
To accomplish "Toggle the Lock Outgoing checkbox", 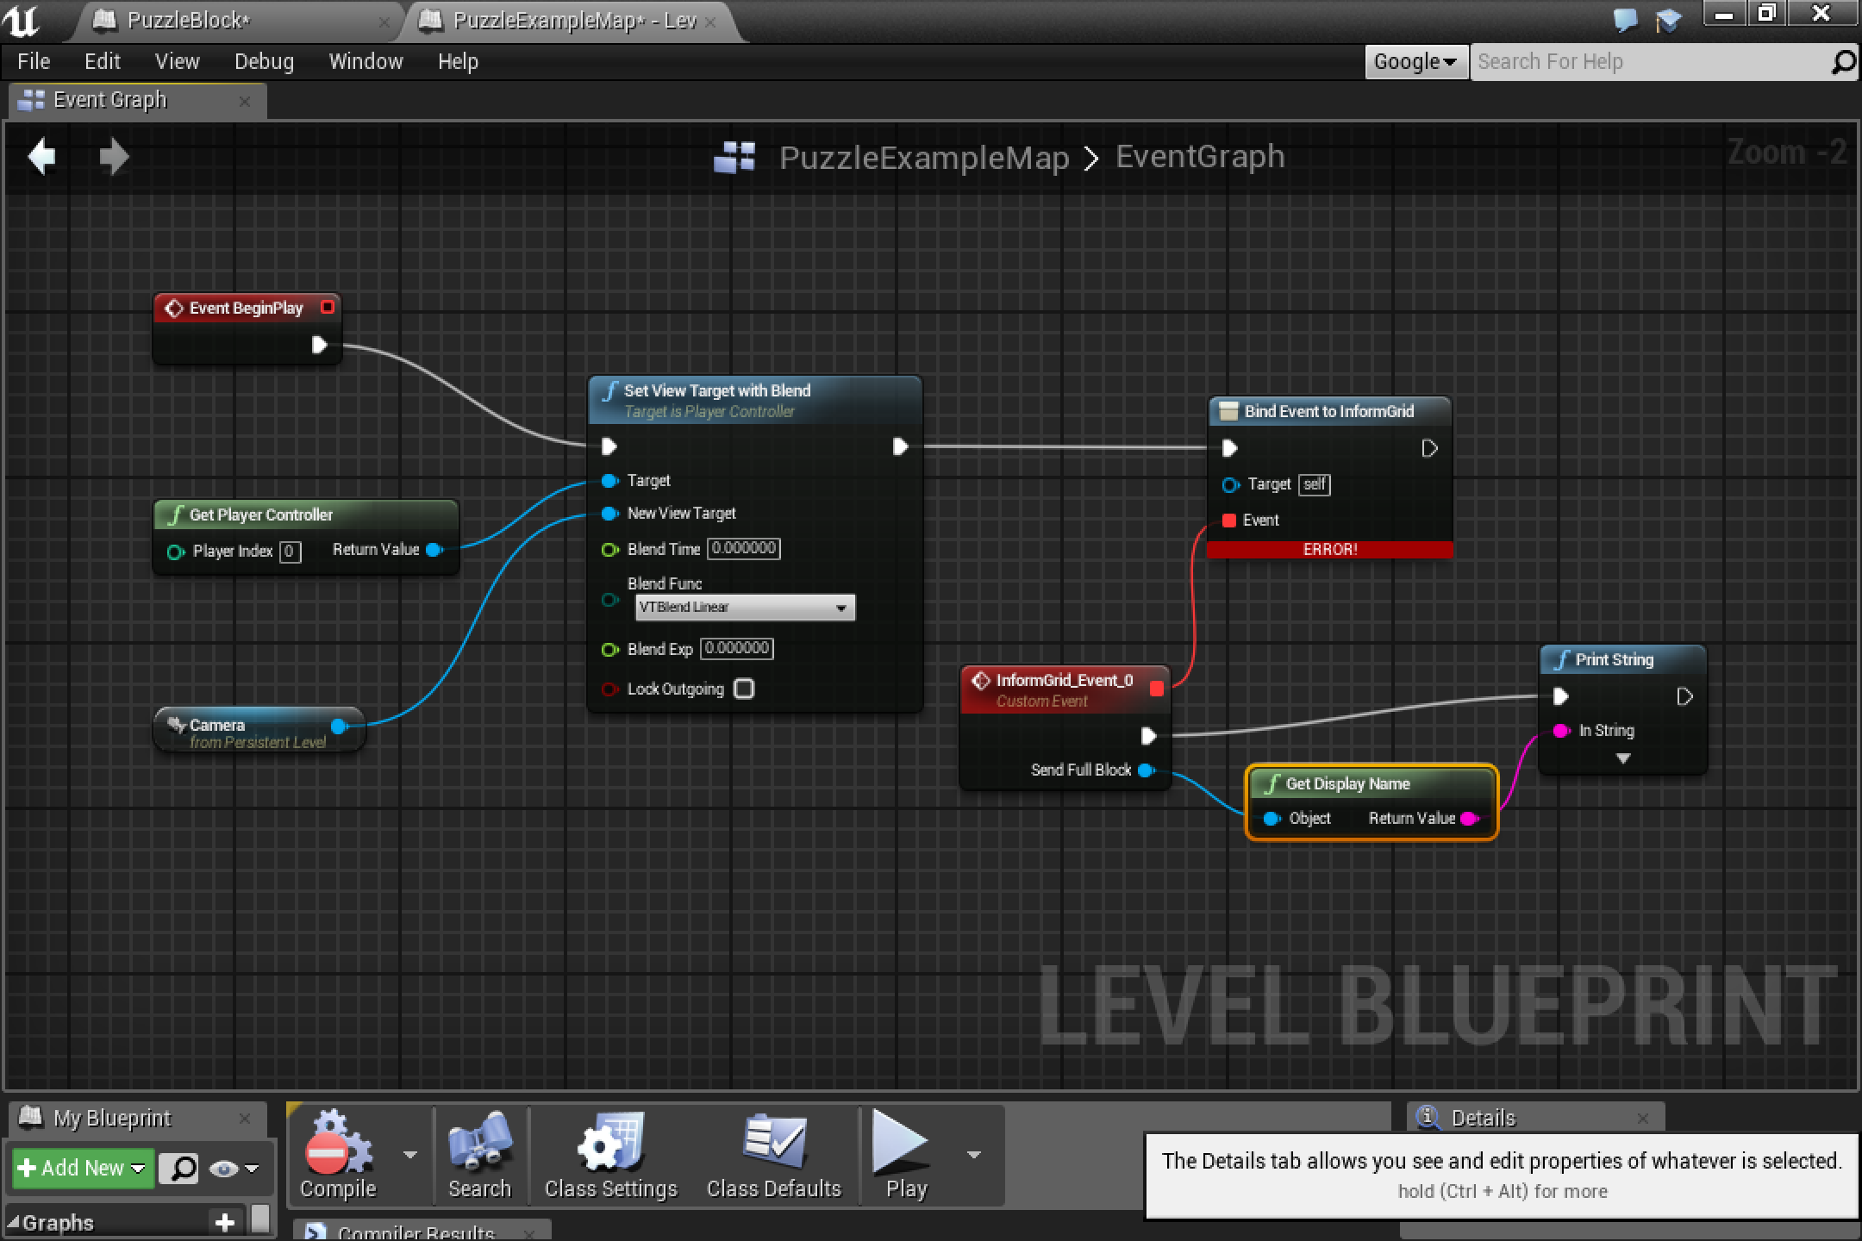I will pyautogui.click(x=744, y=689).
